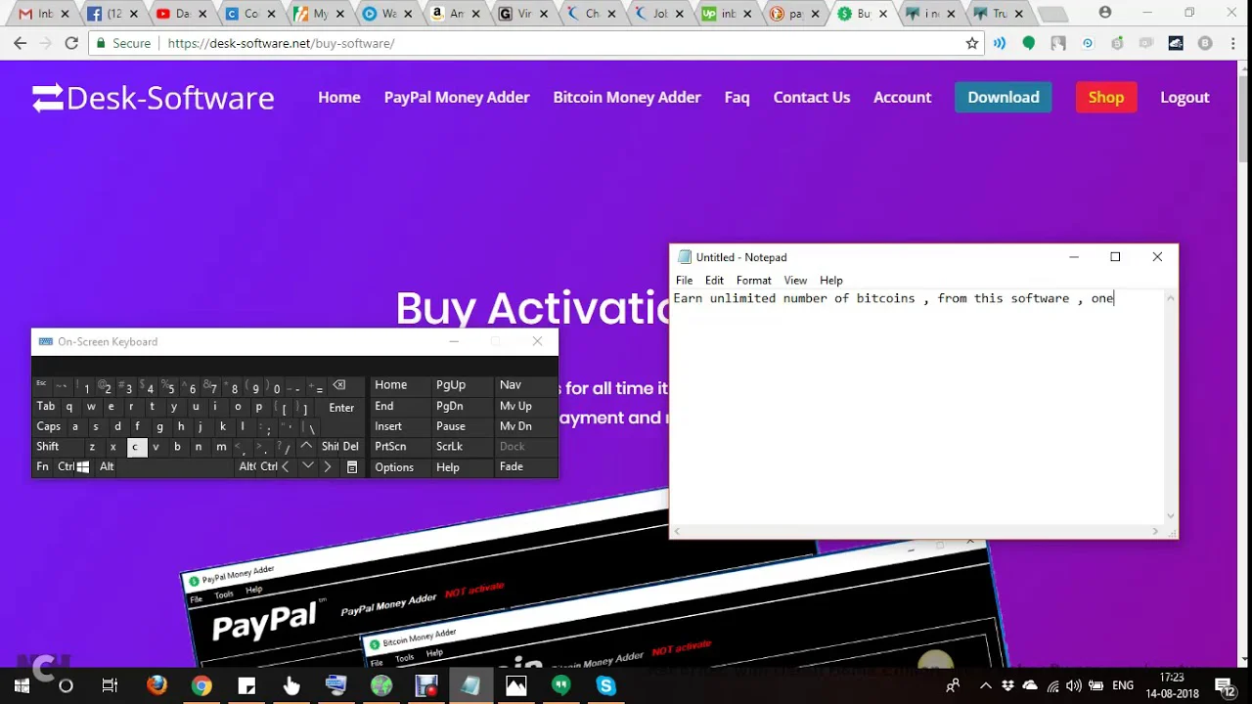Toggle the Fn key on On-Screen Keyboard
1252x704 pixels.
pos(42,466)
